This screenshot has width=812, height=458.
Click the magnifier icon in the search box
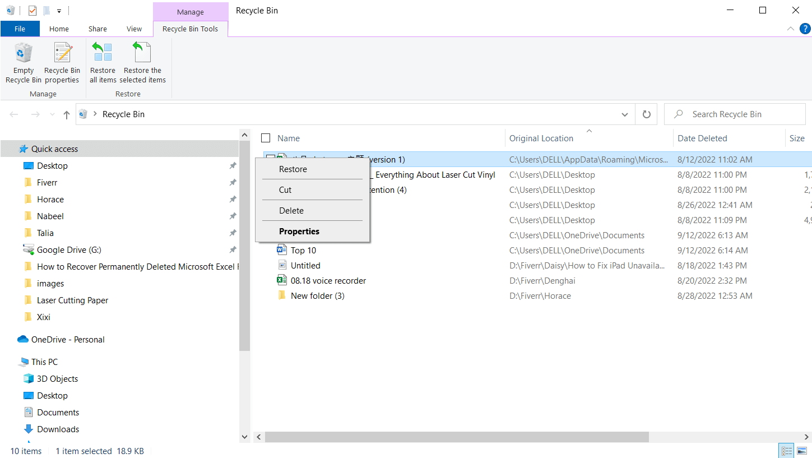pyautogui.click(x=679, y=114)
